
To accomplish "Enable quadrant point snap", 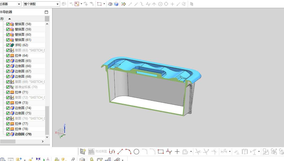I will (166, 4).
